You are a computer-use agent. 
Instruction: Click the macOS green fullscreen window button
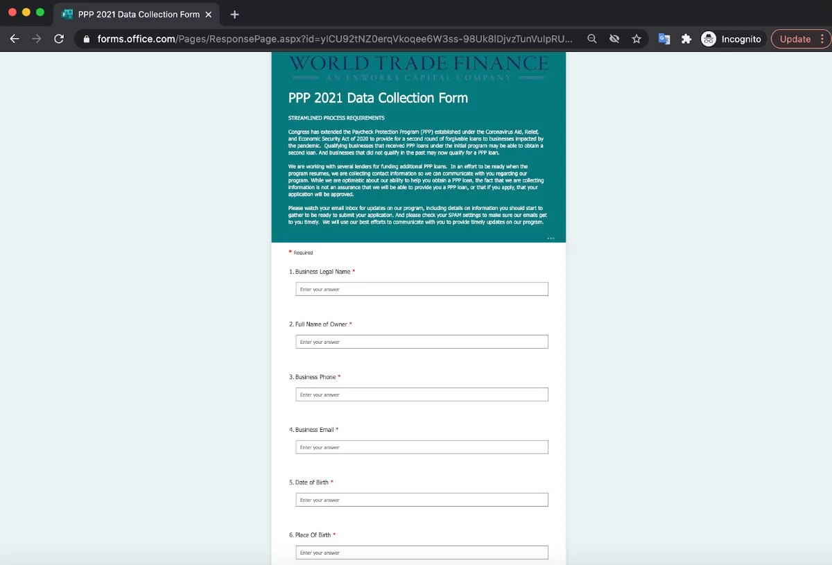tap(40, 12)
